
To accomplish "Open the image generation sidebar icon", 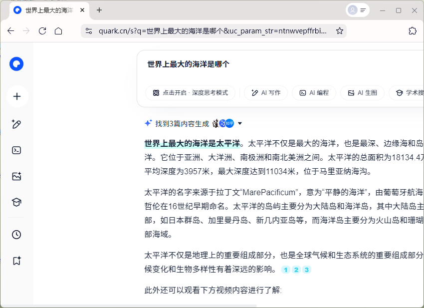I will click(17, 176).
